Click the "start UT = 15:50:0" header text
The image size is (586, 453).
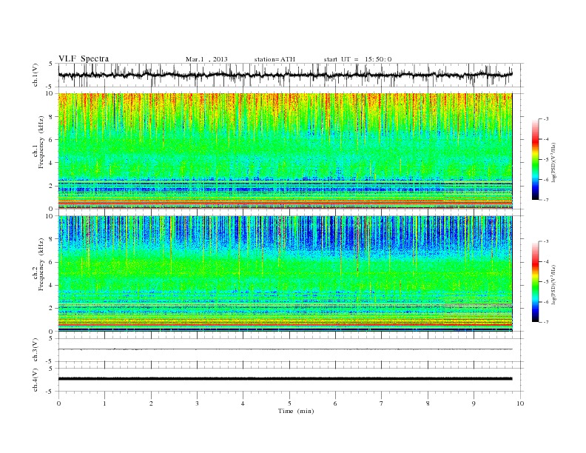click(357, 59)
